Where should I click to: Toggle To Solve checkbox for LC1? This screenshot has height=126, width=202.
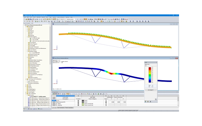[78, 100]
